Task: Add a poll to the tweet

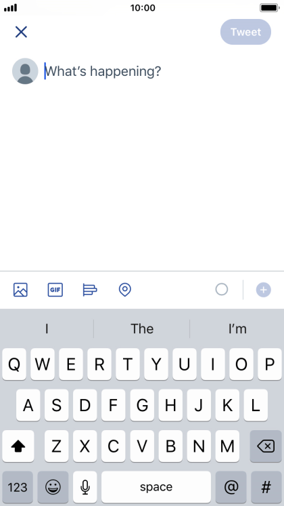Action: click(x=90, y=289)
